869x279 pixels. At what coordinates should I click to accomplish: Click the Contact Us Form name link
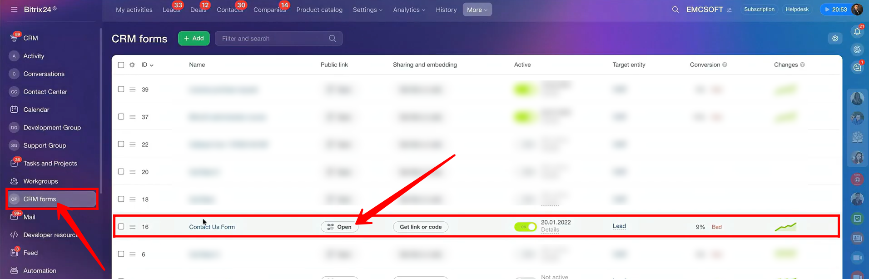212,227
